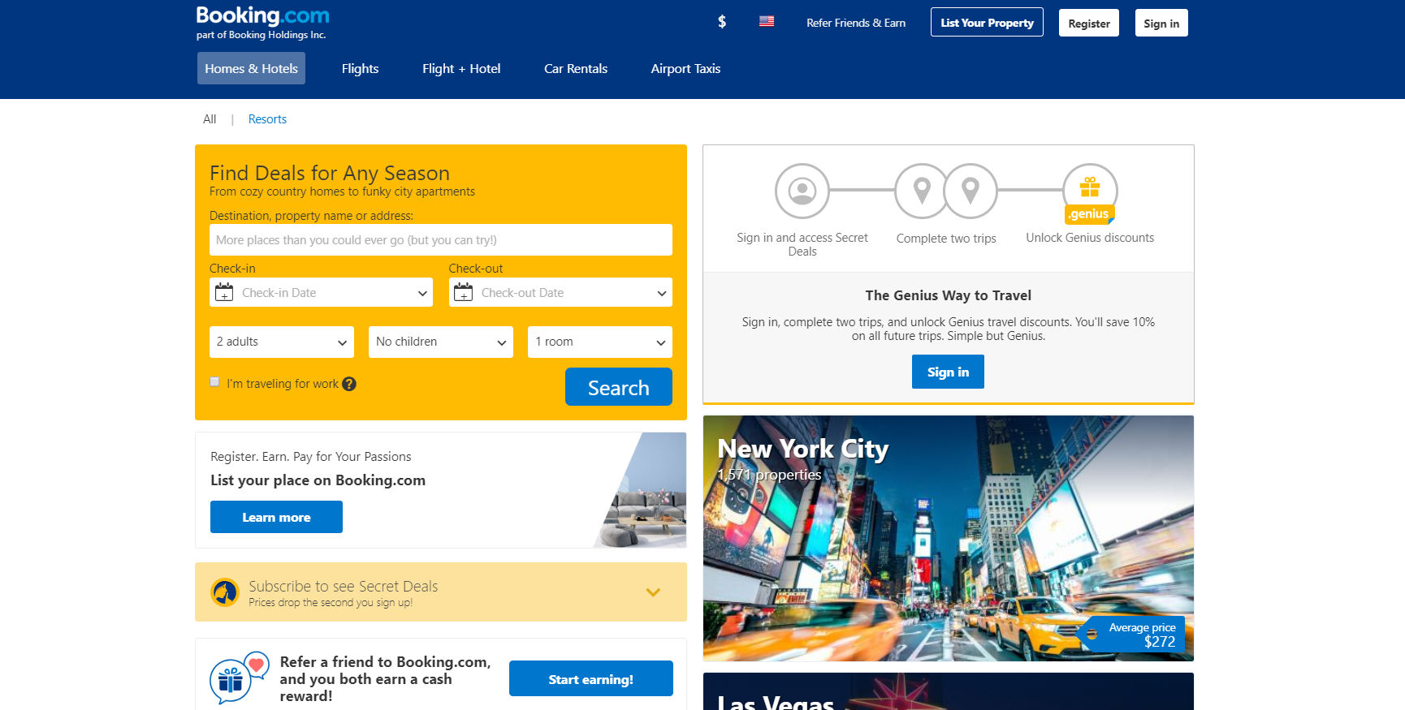The image size is (1405, 710).
Task: Click the work travel help question icon
Action: [x=349, y=384]
